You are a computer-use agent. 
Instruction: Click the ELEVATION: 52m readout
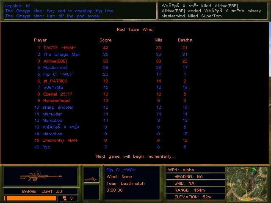(195, 197)
